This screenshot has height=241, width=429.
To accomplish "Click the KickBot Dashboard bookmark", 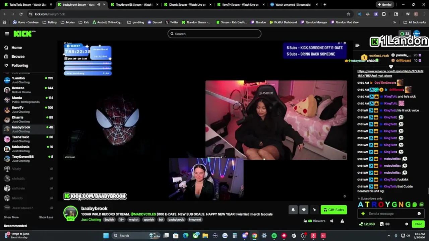I will (x=283, y=22).
